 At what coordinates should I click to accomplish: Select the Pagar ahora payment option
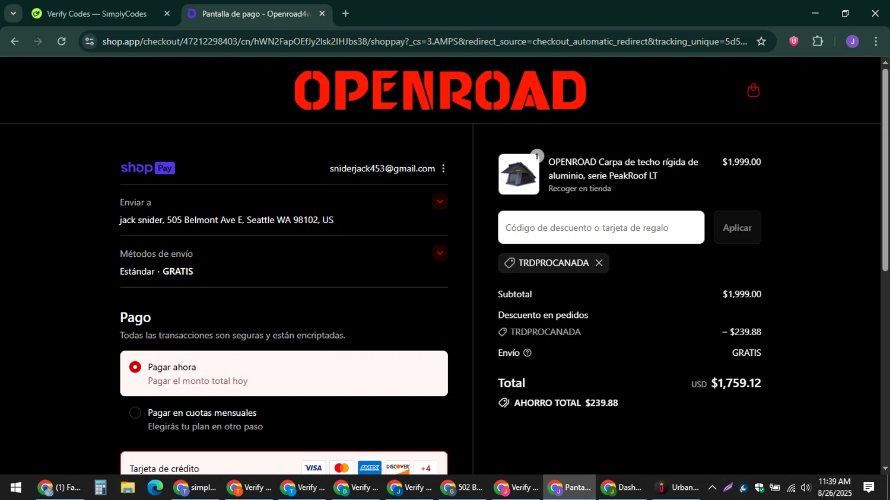coord(284,374)
